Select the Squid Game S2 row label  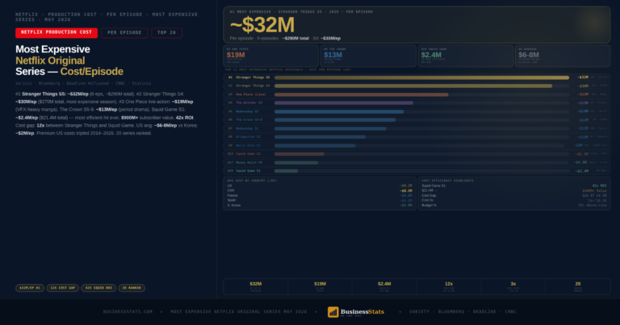tap(249, 153)
